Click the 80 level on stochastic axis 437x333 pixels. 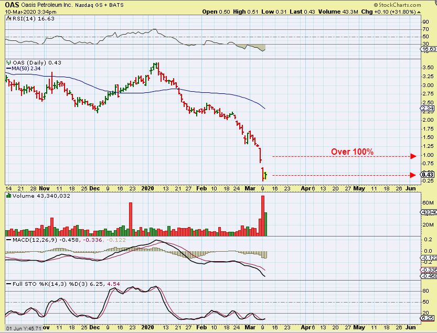[x=425, y=291]
